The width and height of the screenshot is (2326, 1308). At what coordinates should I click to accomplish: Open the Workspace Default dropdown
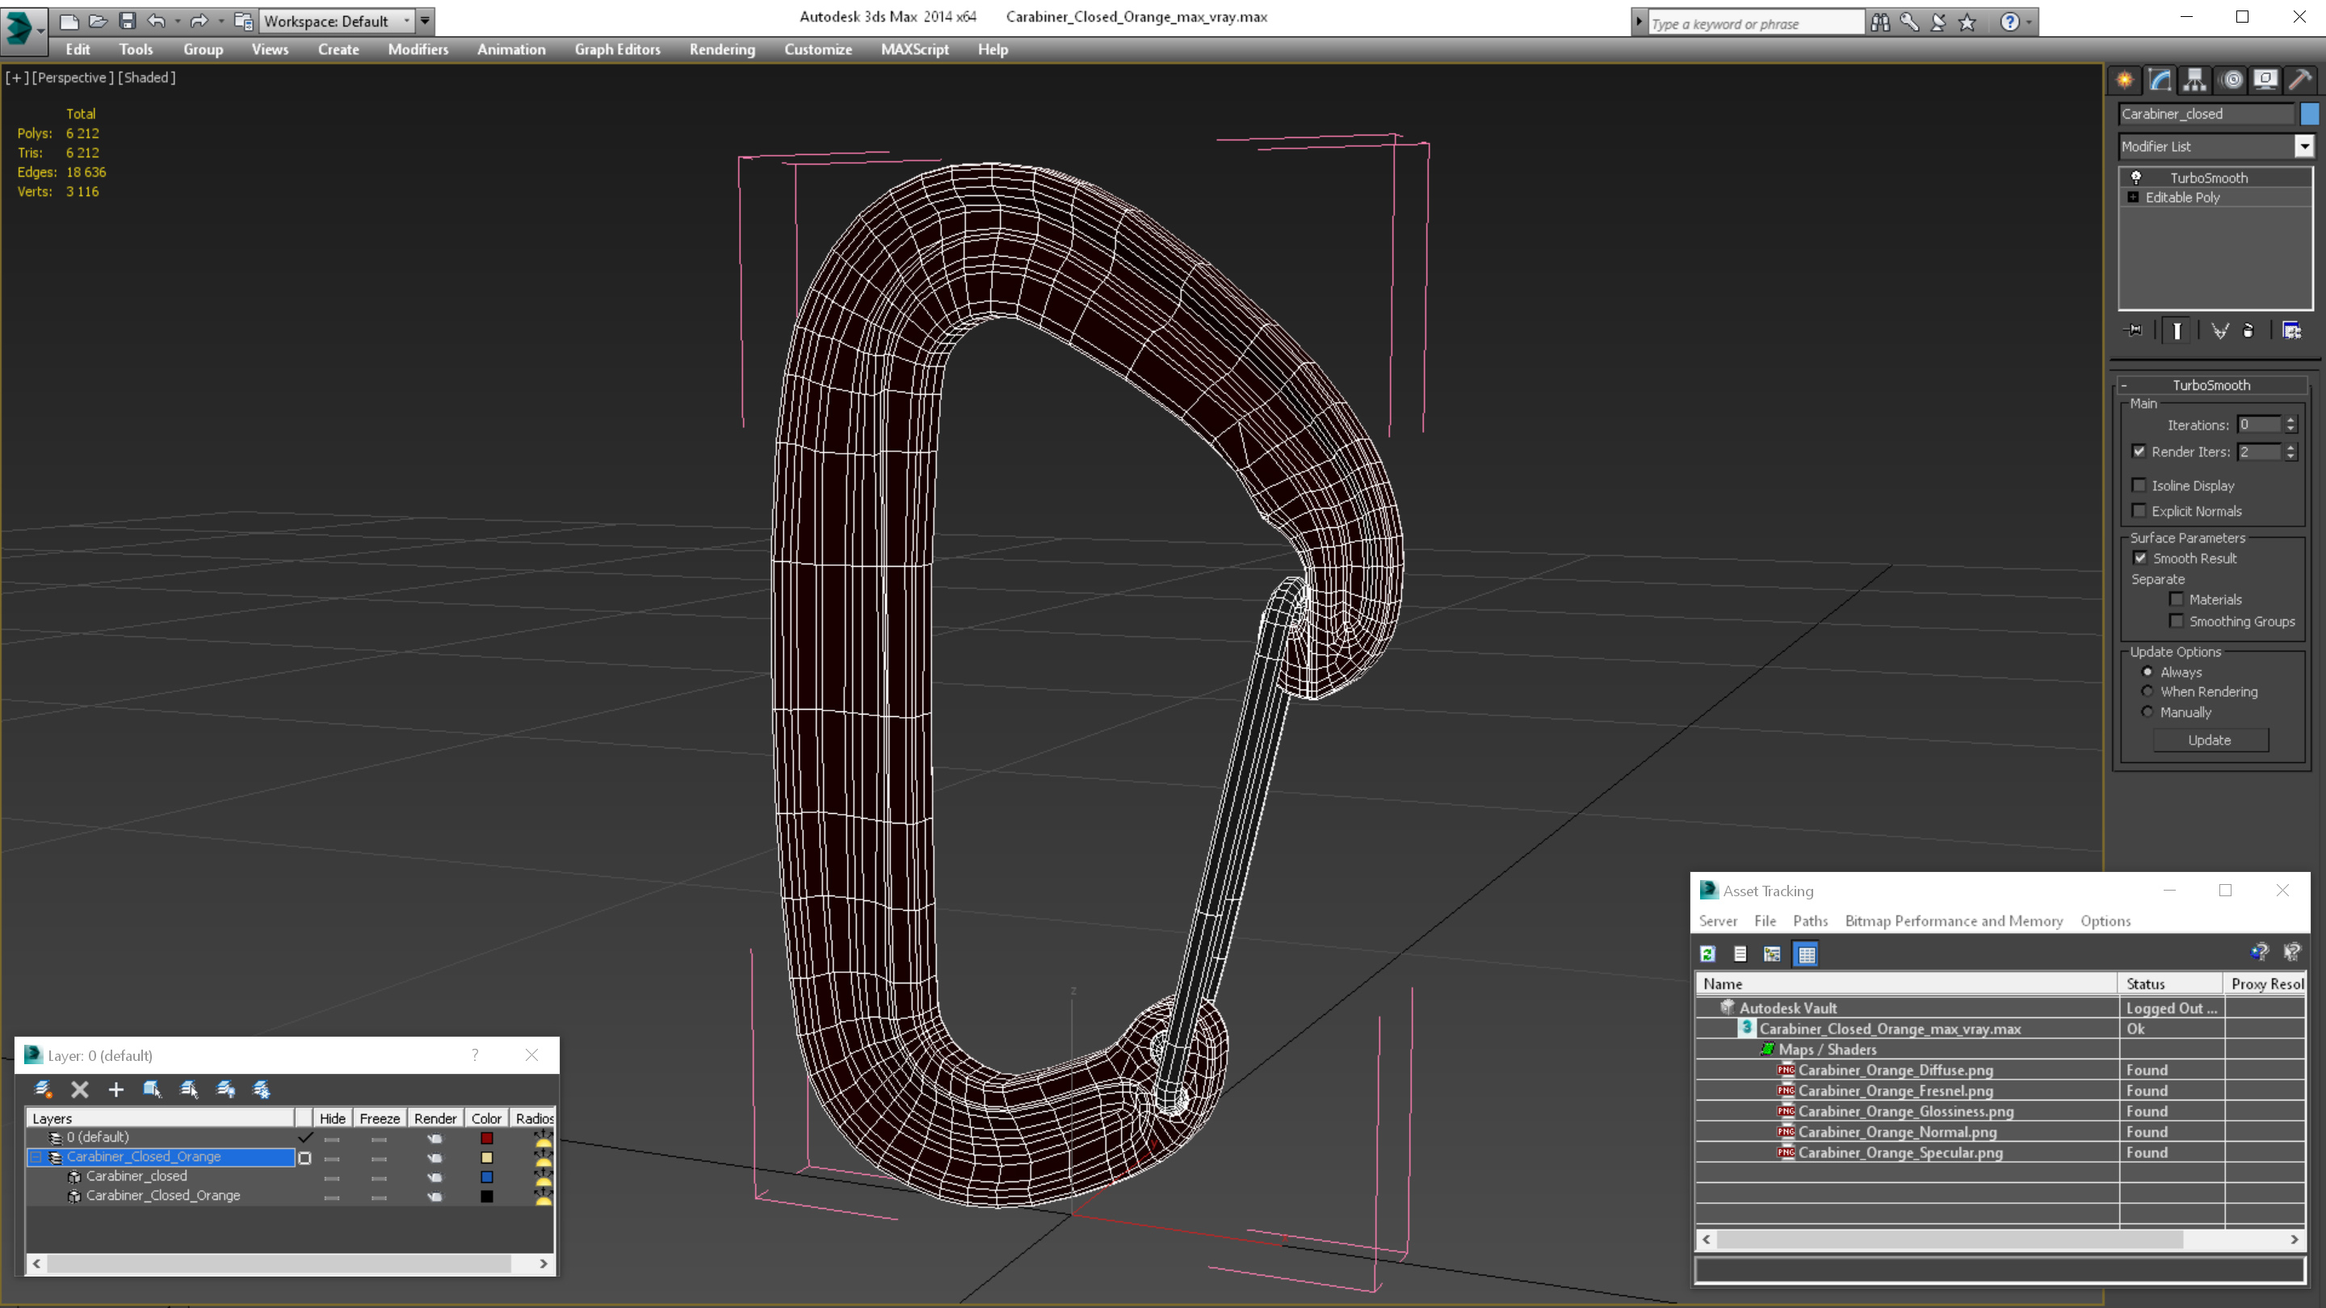336,21
